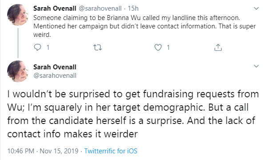265x160 pixels.
Task: Open Sarah Ovenall's avatar on the second tweet
Action: tap(18, 71)
